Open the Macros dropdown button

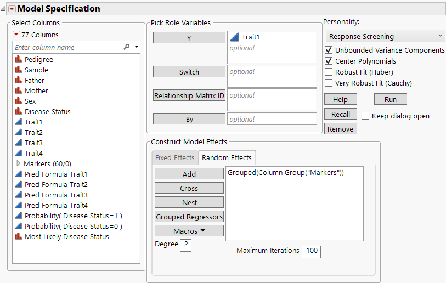click(x=189, y=231)
